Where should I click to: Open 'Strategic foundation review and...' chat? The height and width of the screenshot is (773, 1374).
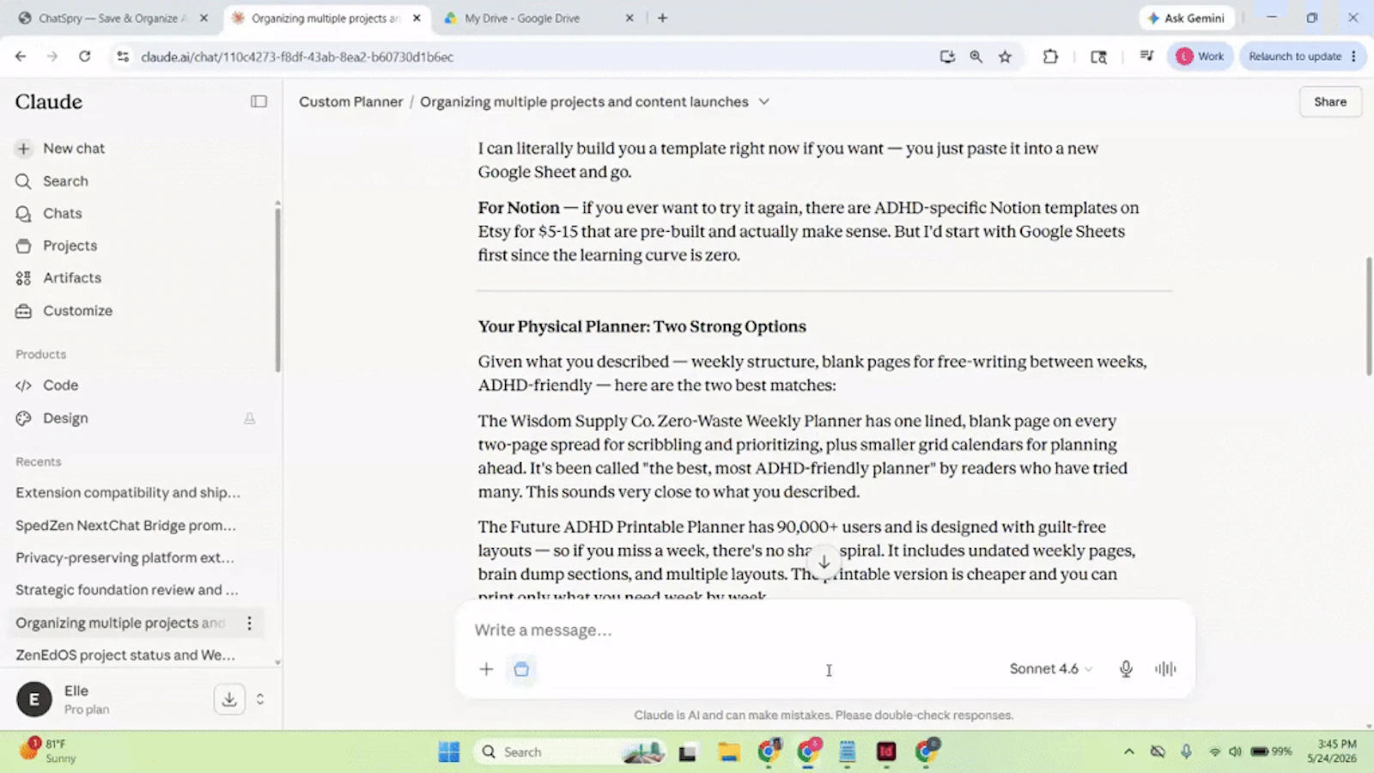click(x=127, y=590)
